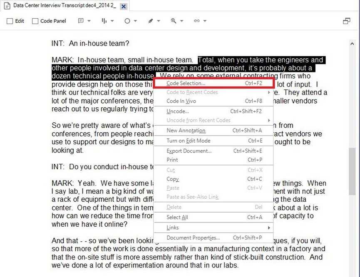Expand the highlighter dropdown arrow
This screenshot has width=360, height=277.
click(x=159, y=21)
